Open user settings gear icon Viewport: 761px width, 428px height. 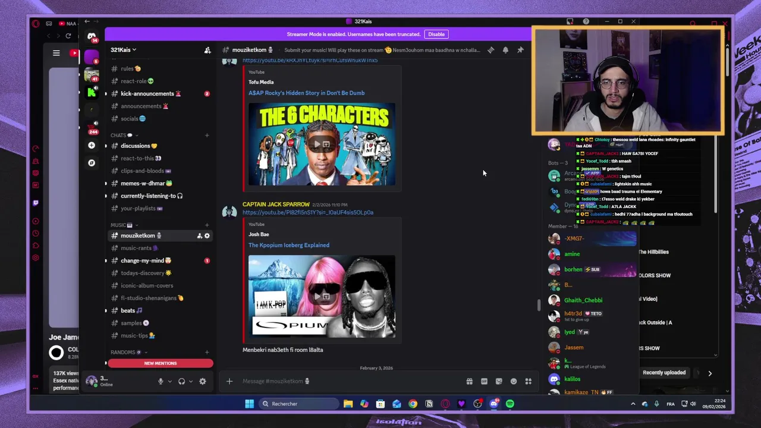[203, 382]
